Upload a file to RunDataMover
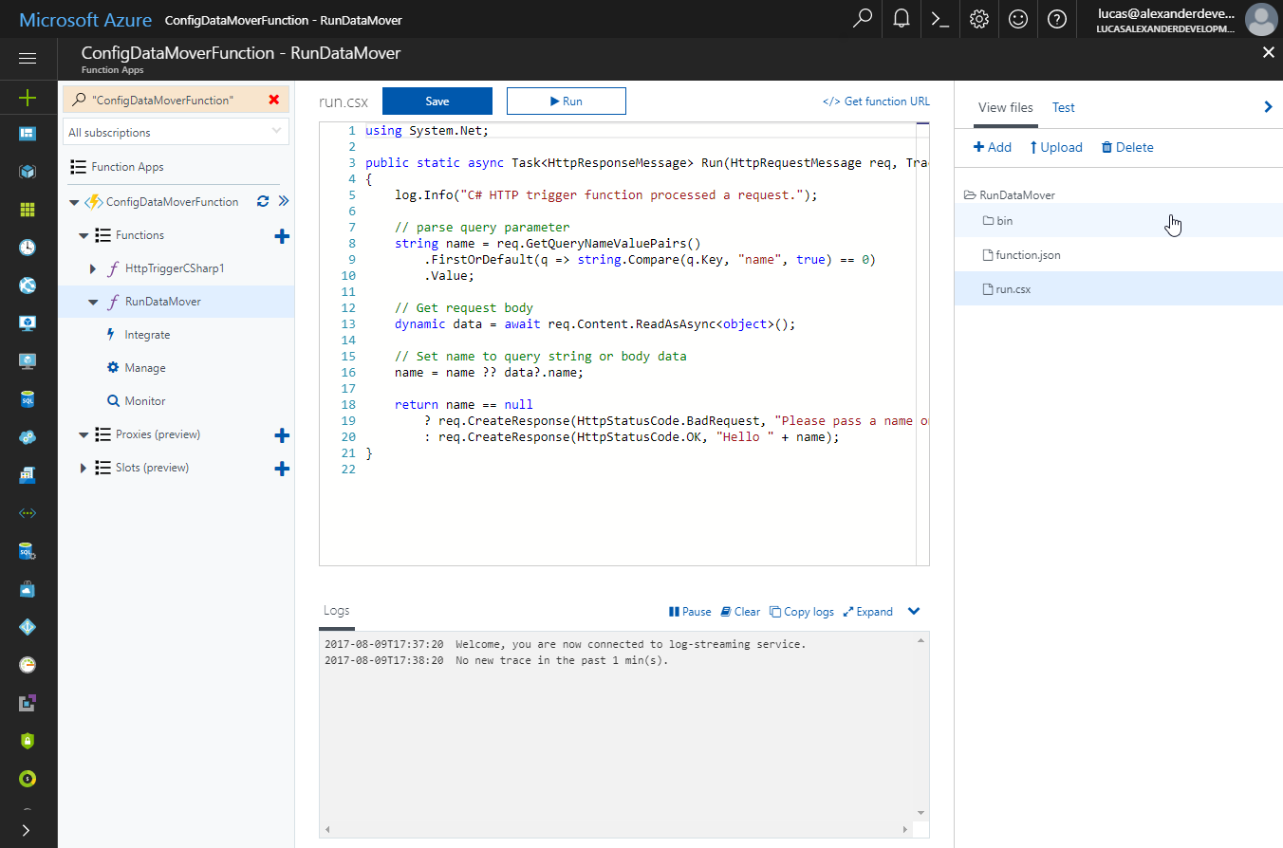1283x848 pixels. click(1056, 147)
